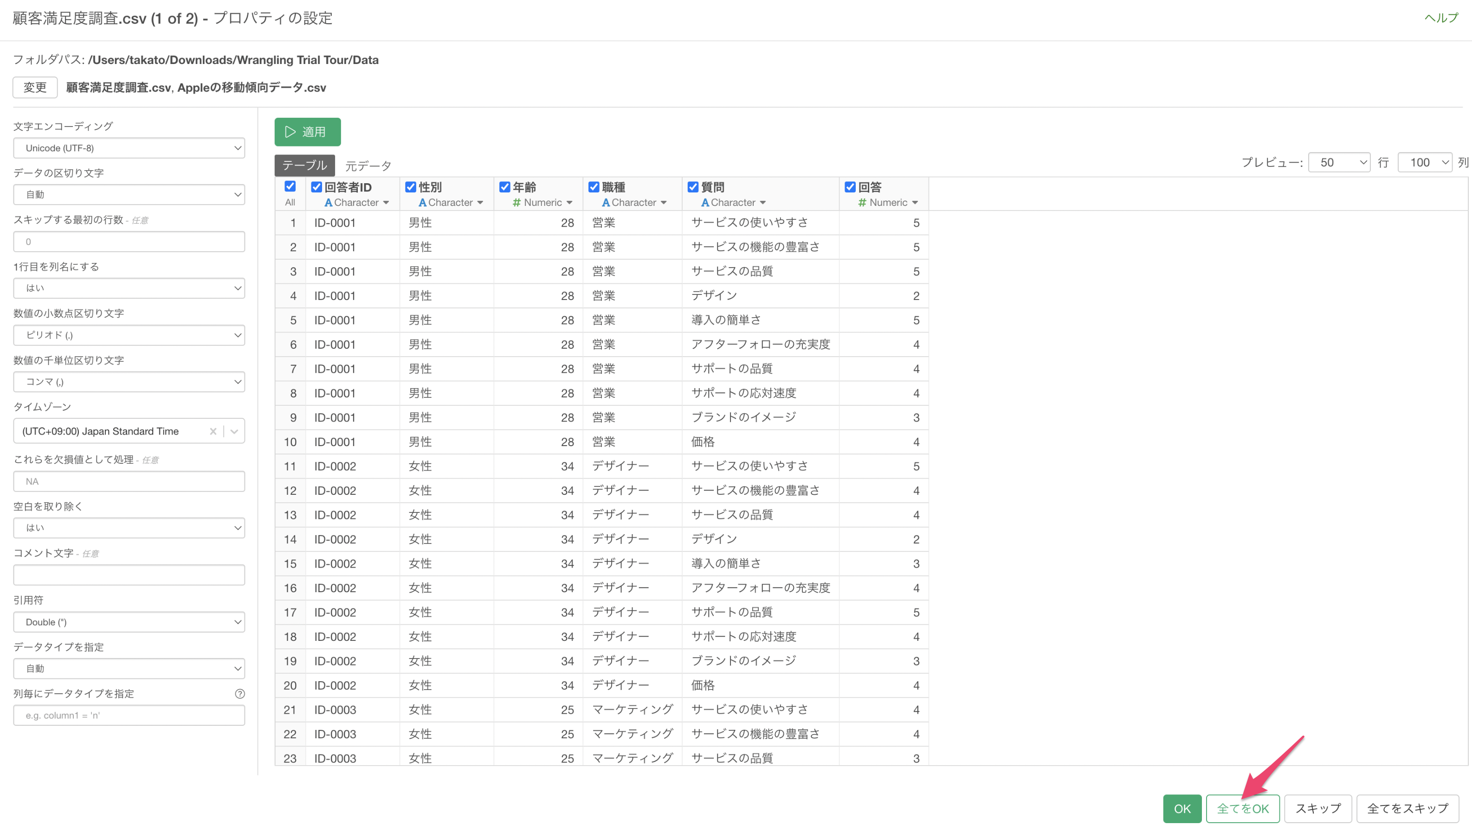Uncheck the 職種 column checkbox

point(594,187)
